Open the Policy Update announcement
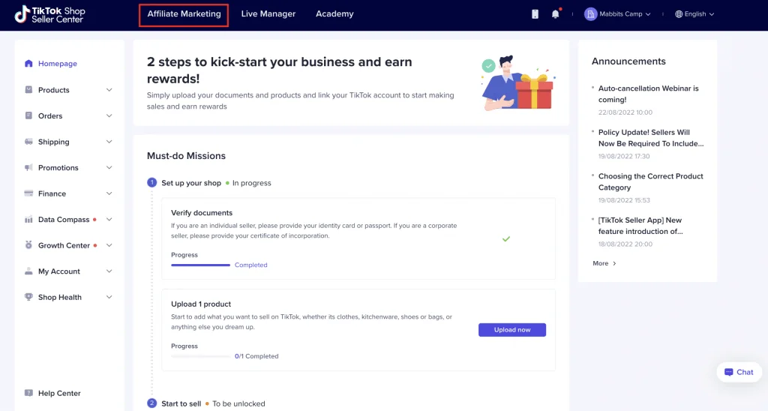 [x=651, y=138]
